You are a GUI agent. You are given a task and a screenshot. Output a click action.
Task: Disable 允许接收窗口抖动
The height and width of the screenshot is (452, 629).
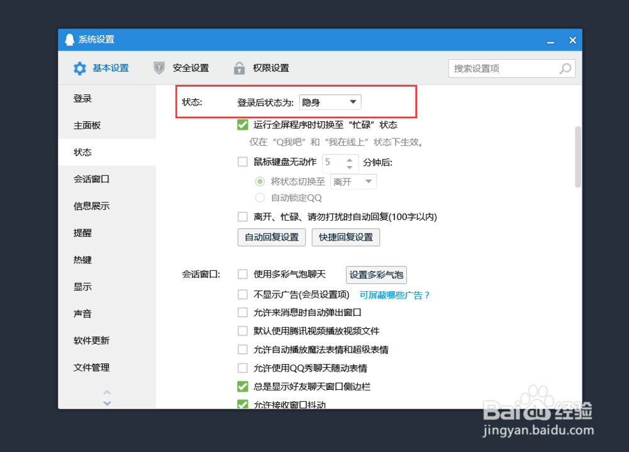pos(242,405)
